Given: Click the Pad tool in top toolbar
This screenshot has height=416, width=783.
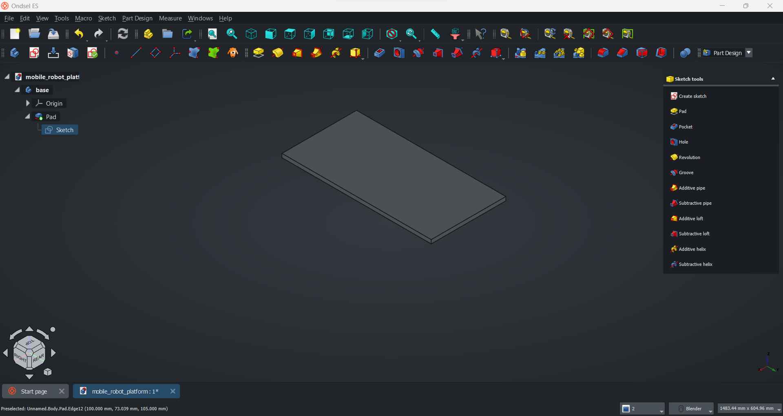Looking at the screenshot, I should tap(259, 53).
